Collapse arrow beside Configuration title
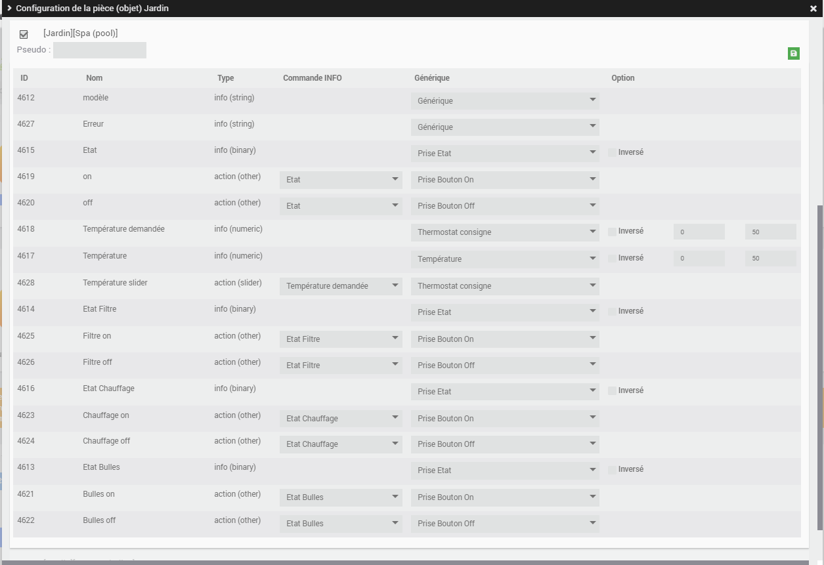This screenshot has width=824, height=565. 9,9
